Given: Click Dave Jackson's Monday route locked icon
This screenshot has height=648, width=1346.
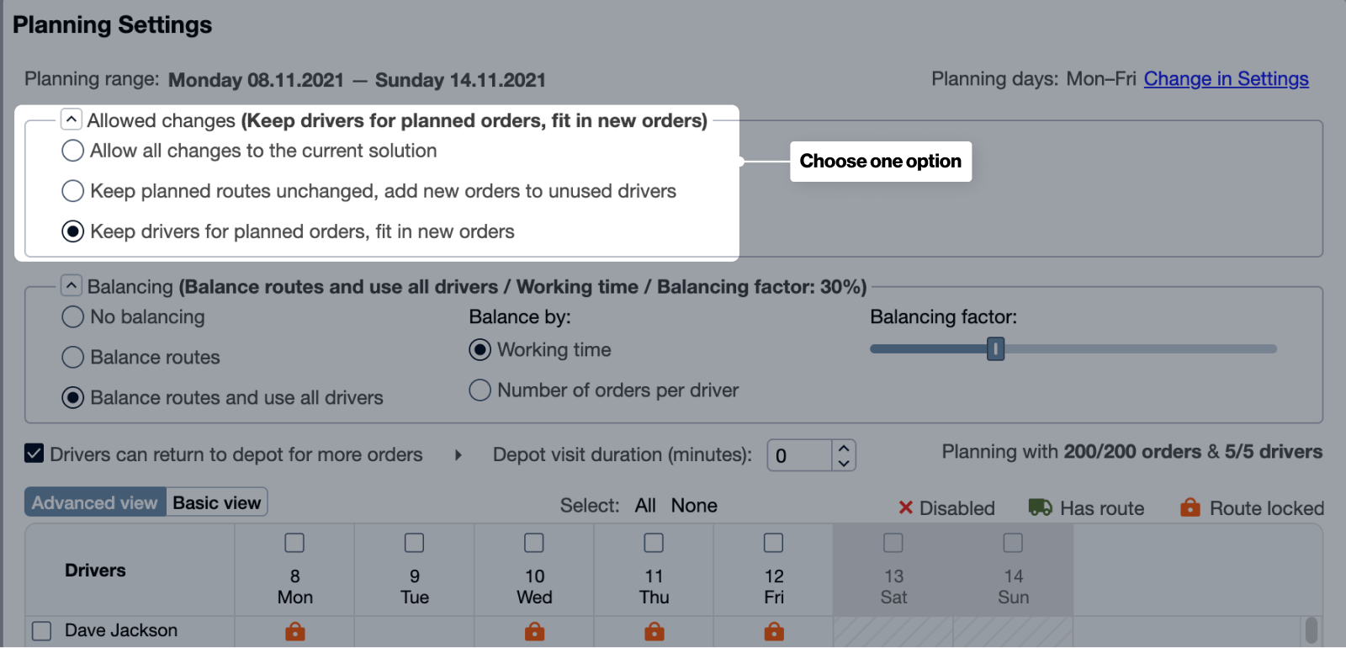Looking at the screenshot, I should (294, 631).
